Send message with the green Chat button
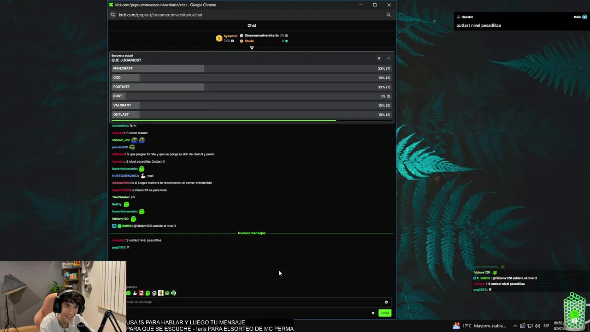Image resolution: width=590 pixels, height=332 pixels. (385, 313)
